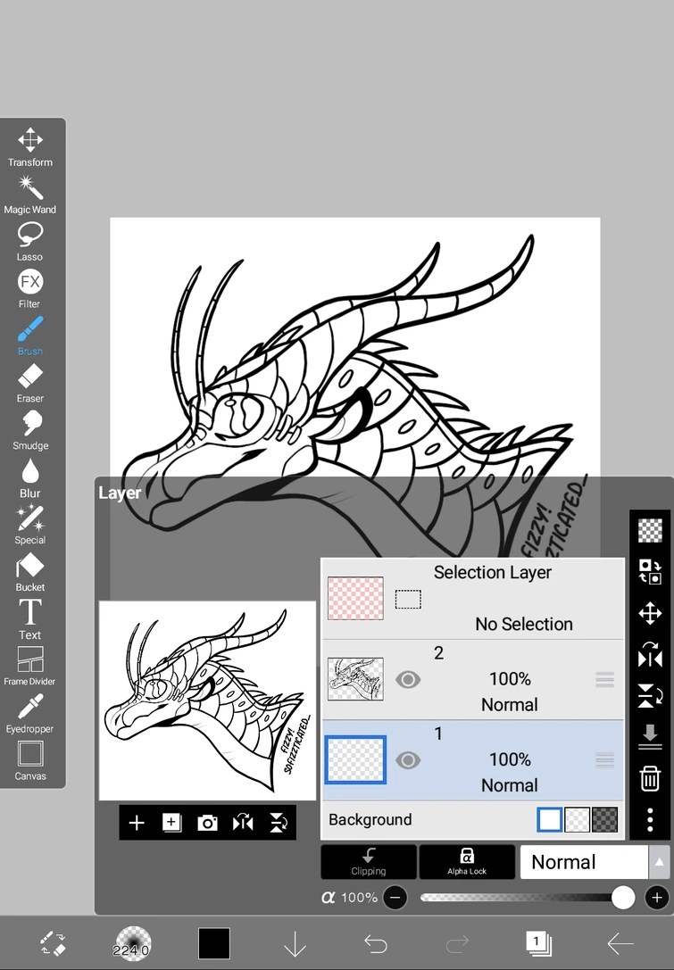Select the Lasso tool
The width and height of the screenshot is (674, 970).
[29, 242]
